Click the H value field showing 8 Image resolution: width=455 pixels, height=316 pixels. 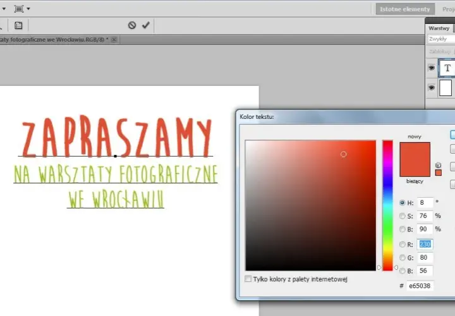click(425, 202)
